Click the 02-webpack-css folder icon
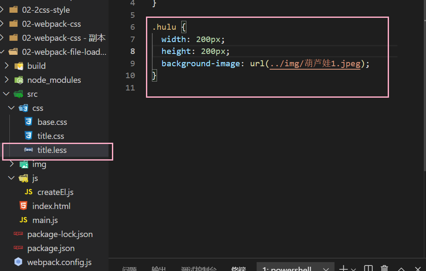The image size is (426, 271). tap(13, 24)
